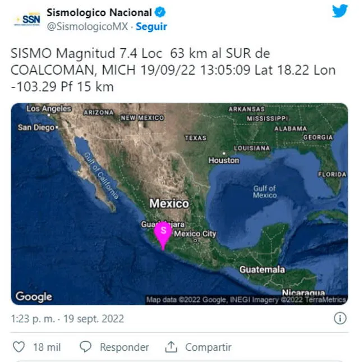Click the Mexico City label on map
Viewport: 359px width, 362px height.
(x=196, y=233)
